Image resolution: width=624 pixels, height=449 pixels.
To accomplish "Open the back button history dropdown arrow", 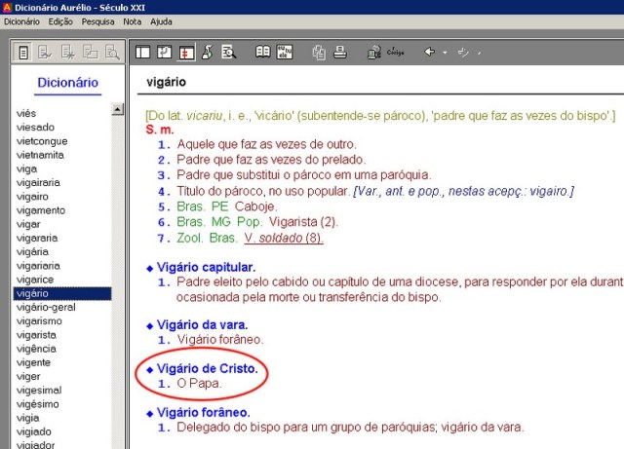I will tap(444, 52).
